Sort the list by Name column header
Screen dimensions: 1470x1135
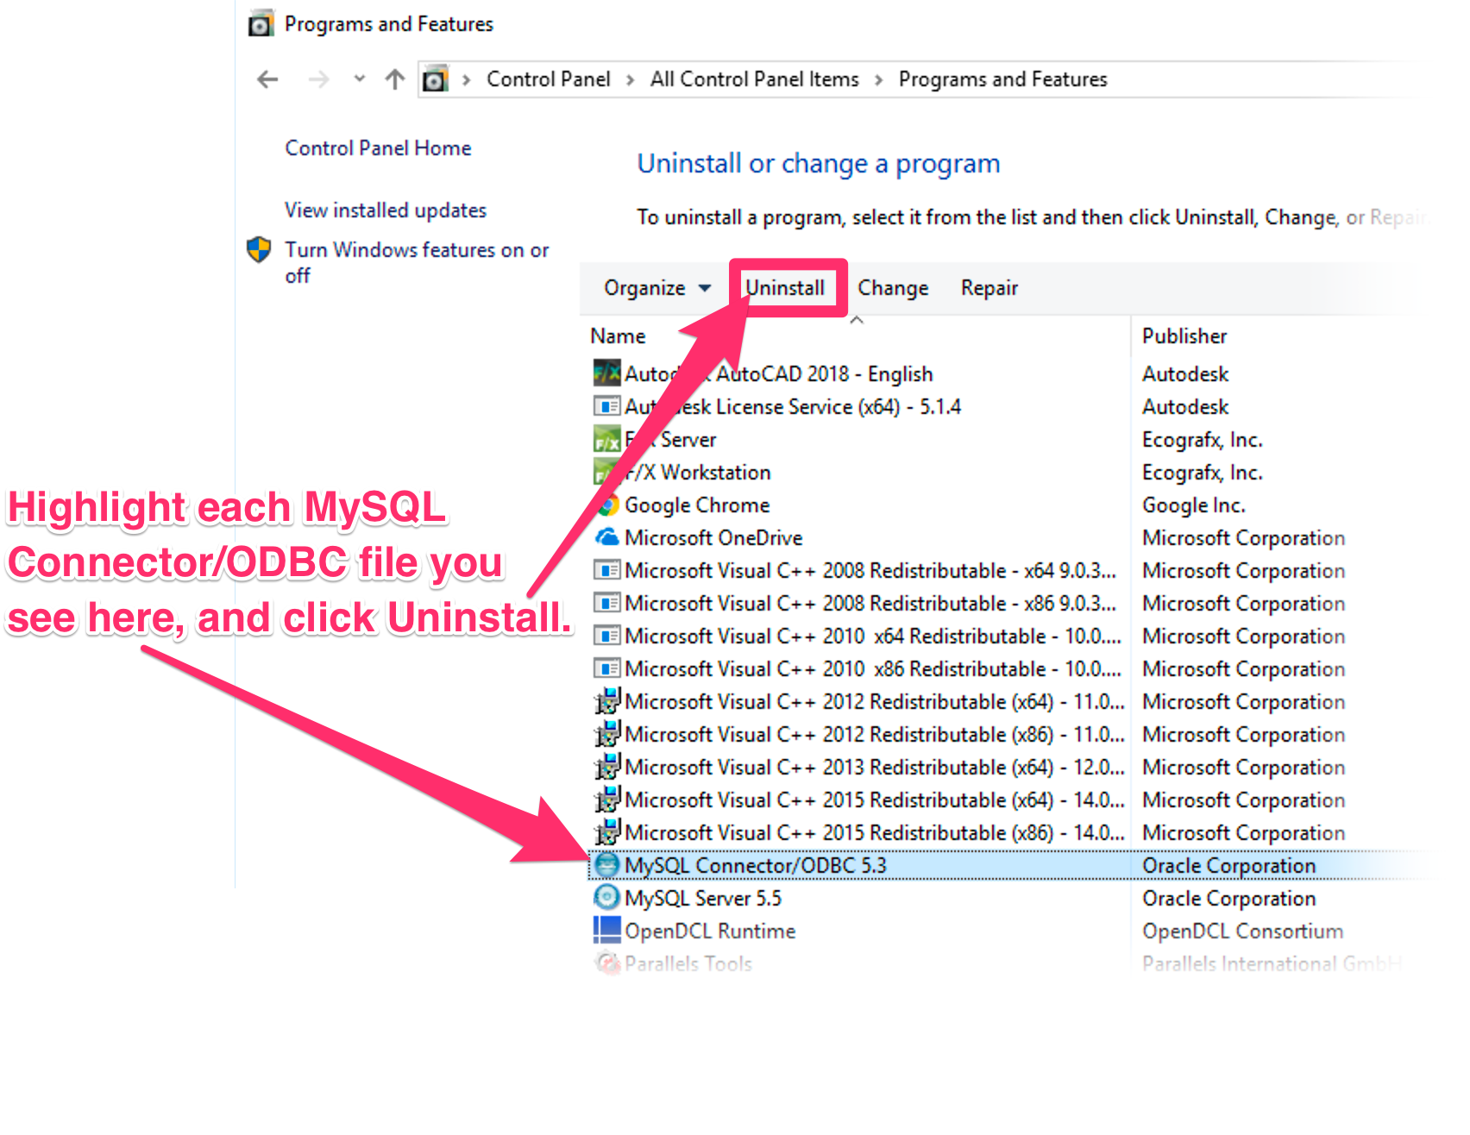coord(618,336)
